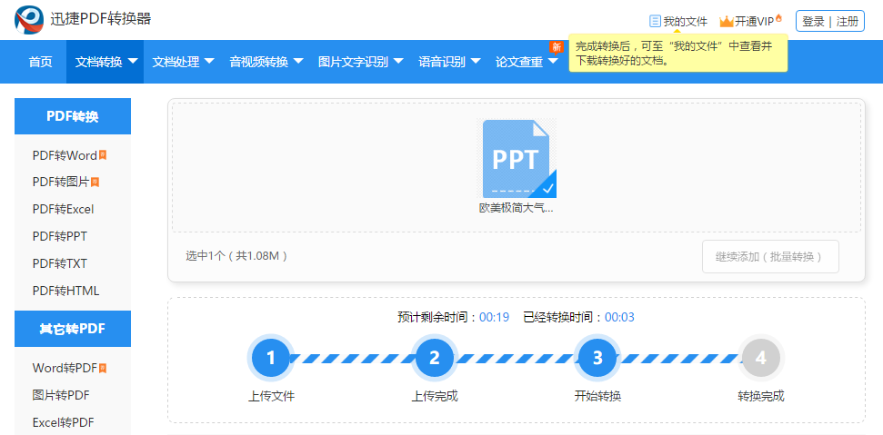The width and height of the screenshot is (883, 435).
Task: Expand the 图片文字识别 dropdown arrow
Action: 398,61
